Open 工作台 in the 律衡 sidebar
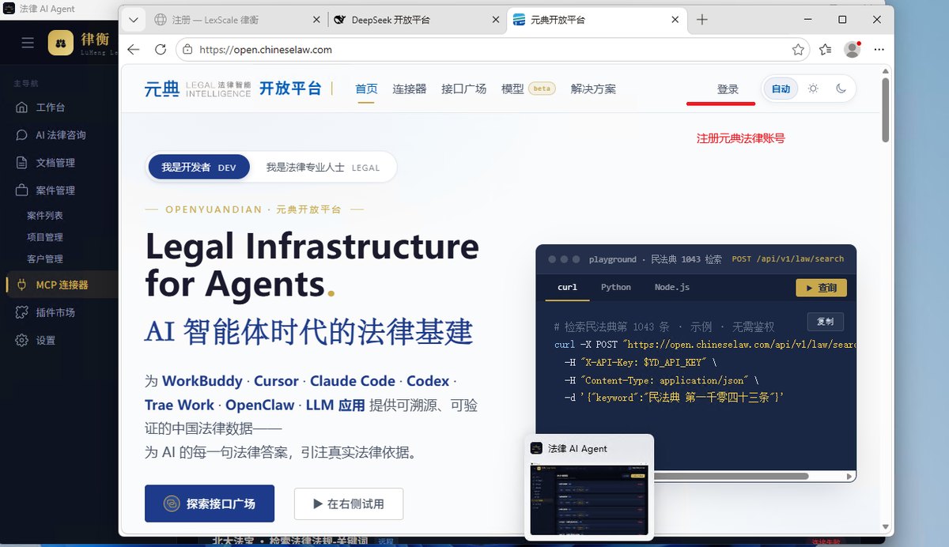 pos(51,108)
